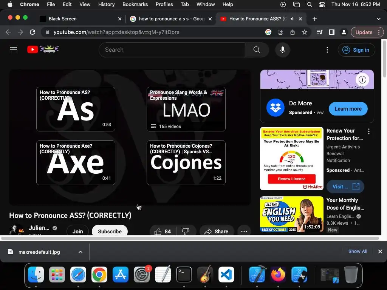This screenshot has width=387, height=290.
Task: Open the Profiles menu
Action: point(164,5)
